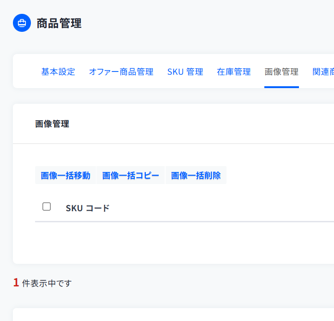
Task: Select the active 画像管理 tab
Action: (x=281, y=71)
